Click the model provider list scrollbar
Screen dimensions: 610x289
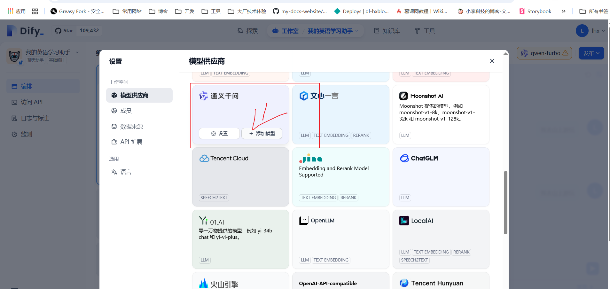click(505, 202)
